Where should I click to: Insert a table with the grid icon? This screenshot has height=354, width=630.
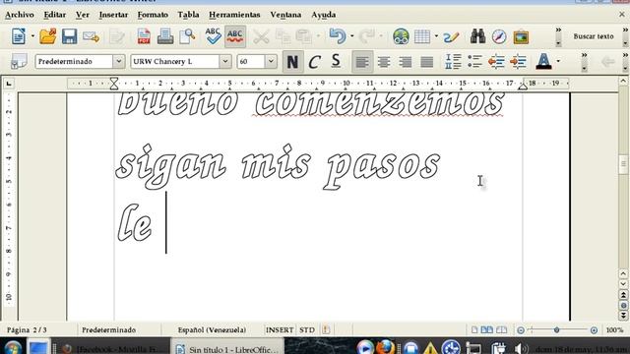click(422, 36)
